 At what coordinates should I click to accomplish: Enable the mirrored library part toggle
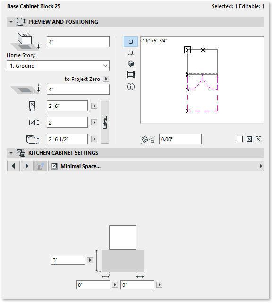[249, 139]
